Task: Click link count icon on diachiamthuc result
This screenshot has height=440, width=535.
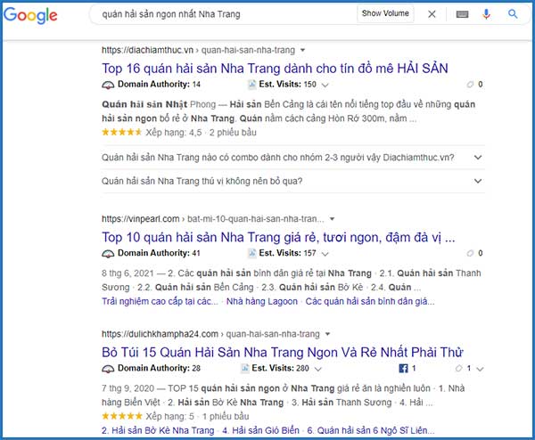Action: pyautogui.click(x=470, y=85)
